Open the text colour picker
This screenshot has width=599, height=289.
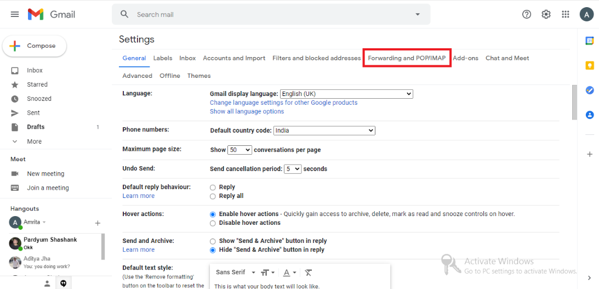click(290, 273)
